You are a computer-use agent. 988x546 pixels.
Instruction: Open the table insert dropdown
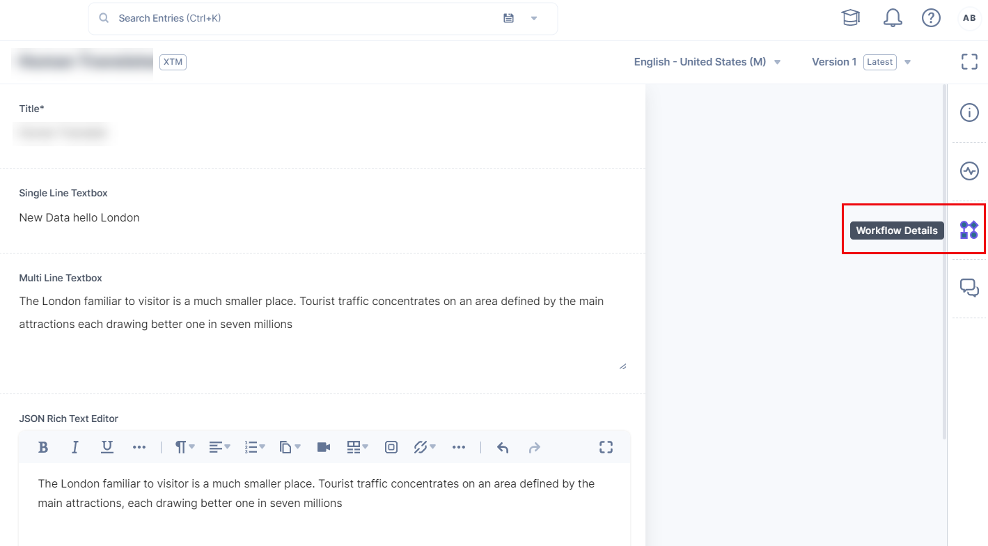(x=358, y=447)
